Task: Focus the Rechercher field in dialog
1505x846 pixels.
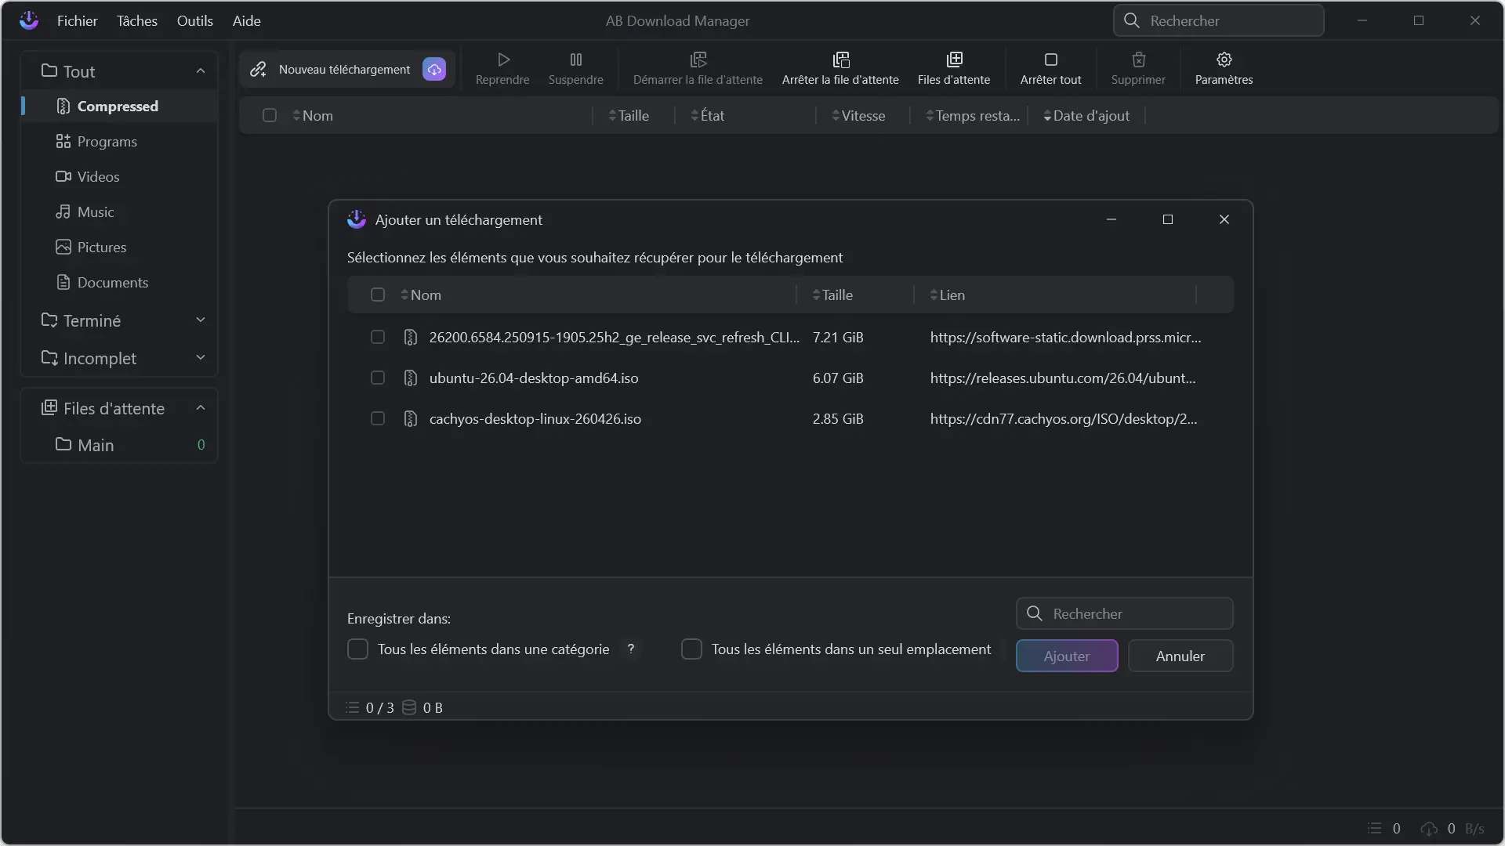Action: (x=1125, y=613)
